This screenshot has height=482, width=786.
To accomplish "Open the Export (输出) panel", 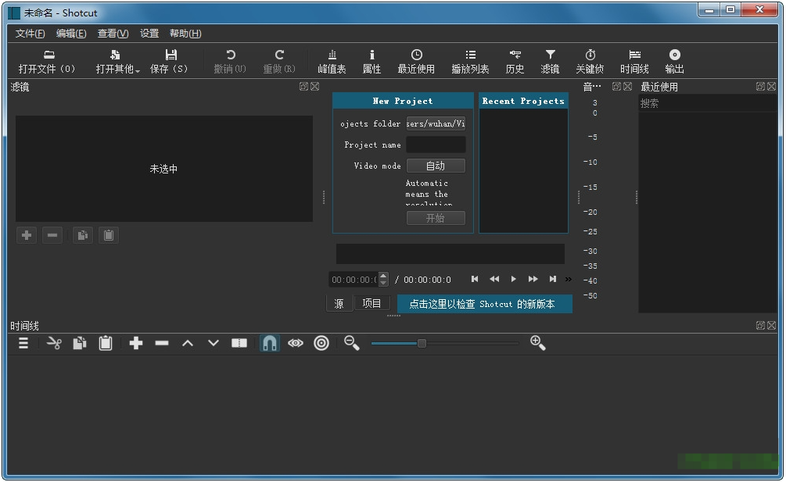I will pos(675,62).
